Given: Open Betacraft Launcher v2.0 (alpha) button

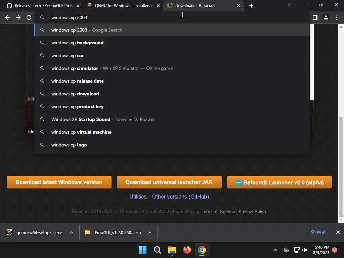Looking at the screenshot, I should [x=279, y=182].
